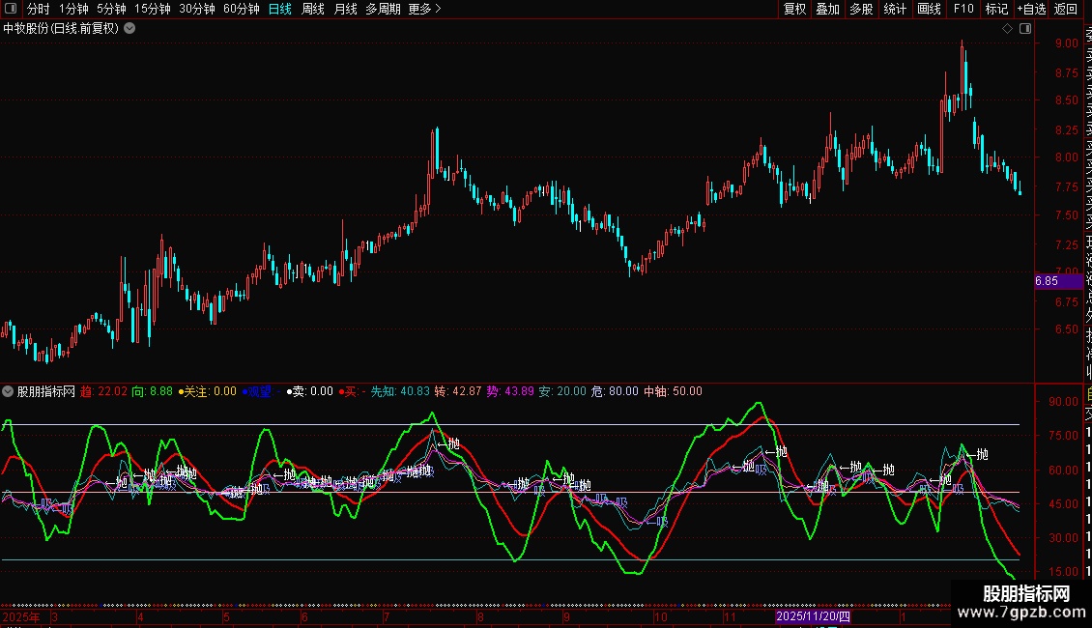
Task: Open the F10 company info page
Action: [963, 10]
